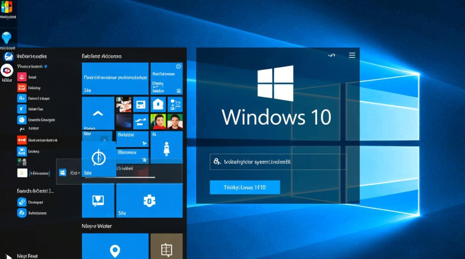Select the dark-shirt person photo tile

click(175, 122)
